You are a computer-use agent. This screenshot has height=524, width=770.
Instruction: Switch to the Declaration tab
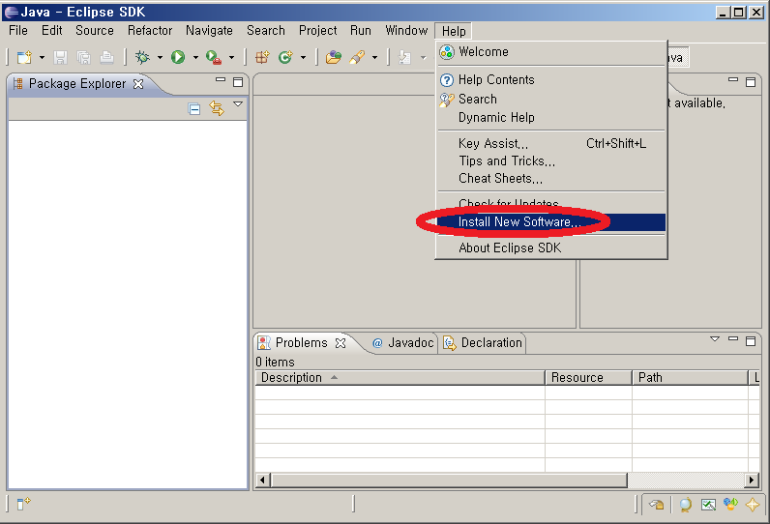coord(483,342)
